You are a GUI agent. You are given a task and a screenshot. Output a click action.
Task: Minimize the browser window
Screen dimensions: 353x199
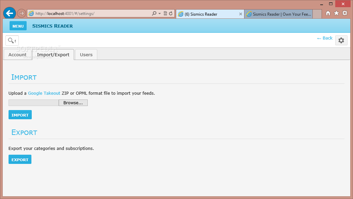tap(322, 4)
